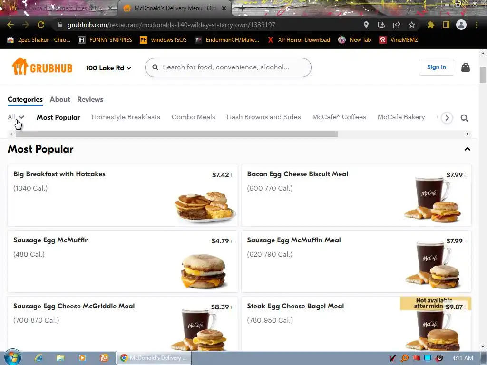The image size is (487, 365).
Task: Select the Most Popular category
Action: click(x=58, y=117)
